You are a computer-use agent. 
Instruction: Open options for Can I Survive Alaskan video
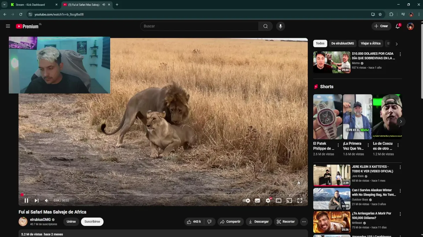[400, 191]
